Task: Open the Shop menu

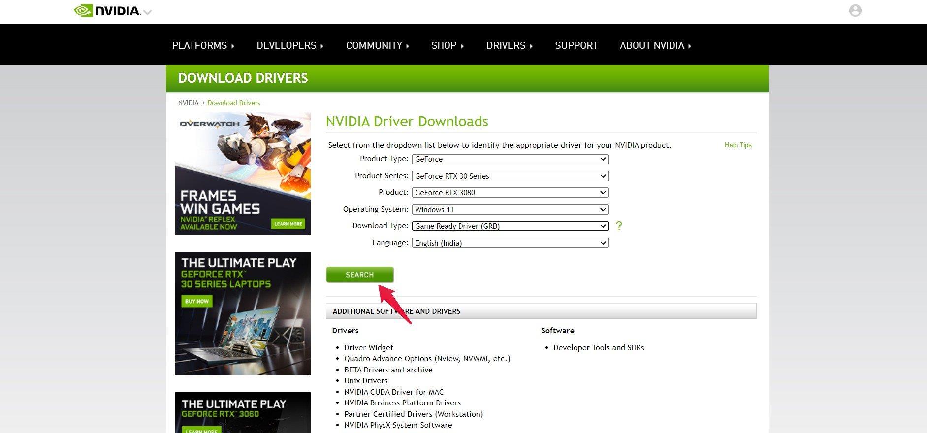Action: click(x=448, y=45)
